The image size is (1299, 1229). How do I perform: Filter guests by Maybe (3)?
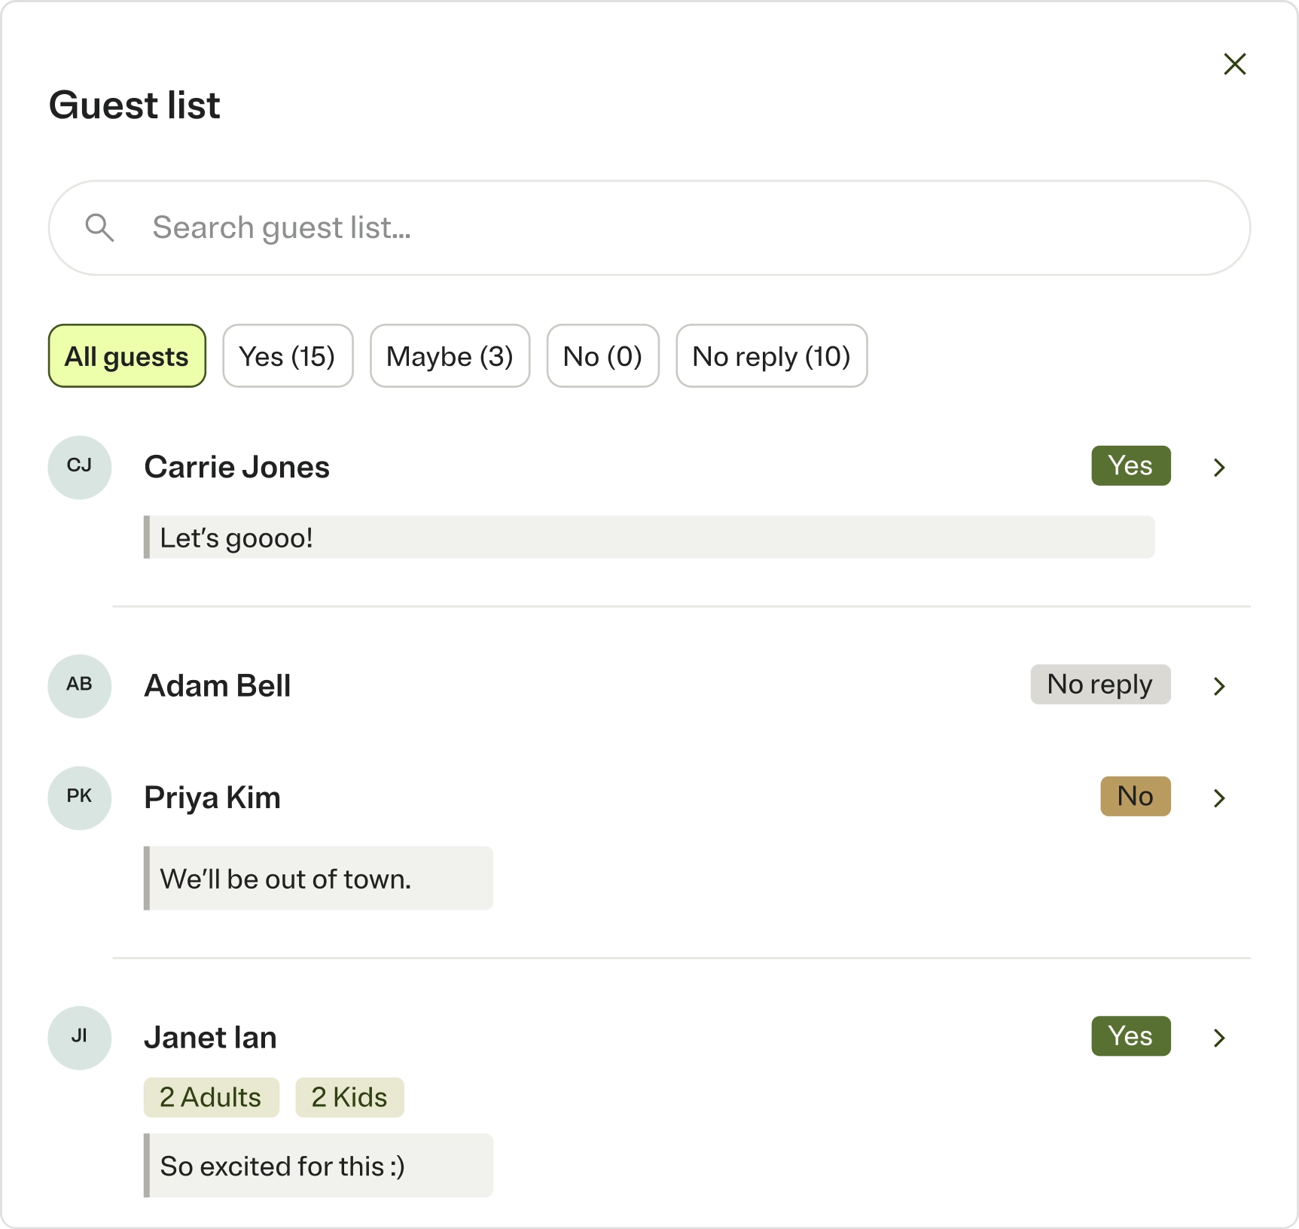point(450,356)
